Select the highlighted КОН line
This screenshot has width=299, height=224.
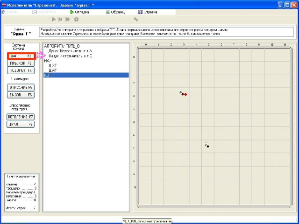tap(86, 75)
